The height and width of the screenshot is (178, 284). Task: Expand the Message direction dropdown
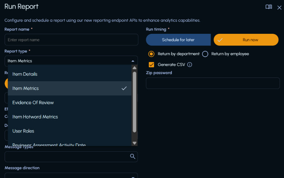133,177
